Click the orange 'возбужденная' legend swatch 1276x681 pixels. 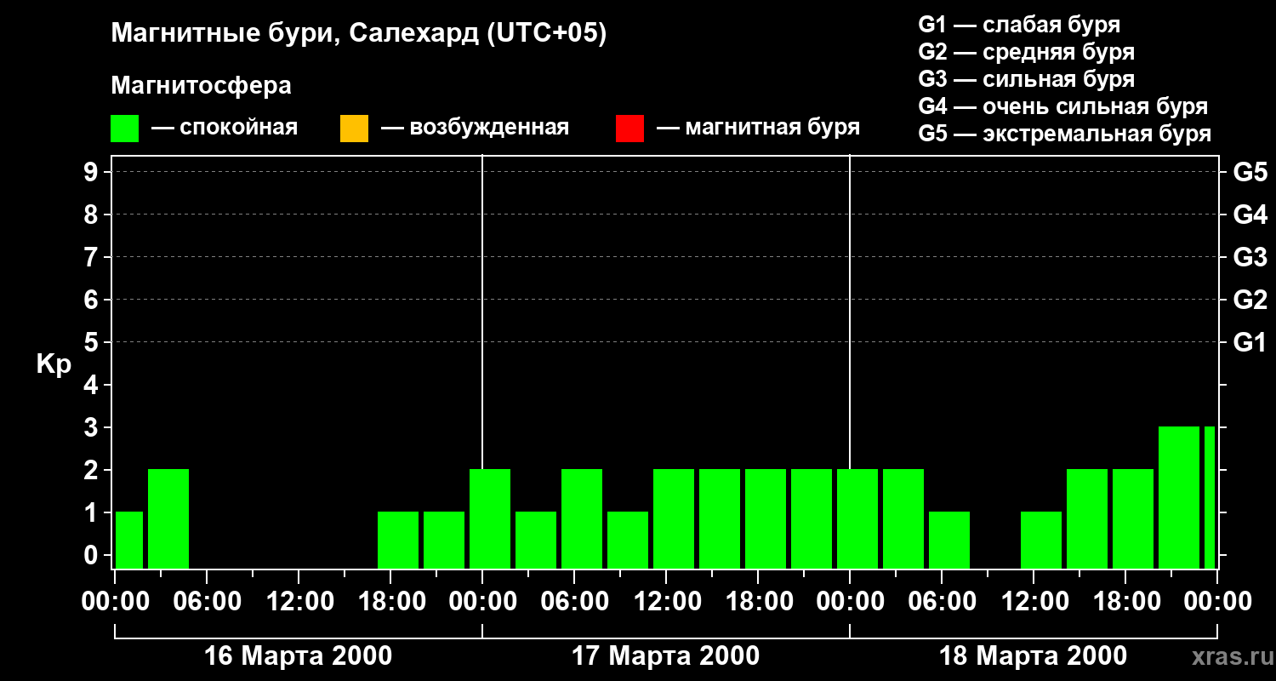(x=354, y=129)
